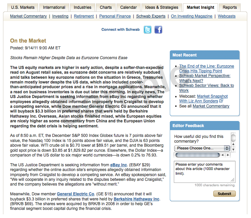Open Schwab's Twitter page icon

click(x=148, y=30)
